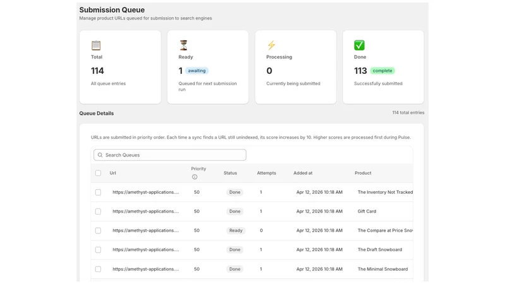Toggle the select-all checkbox in table header

98,173
